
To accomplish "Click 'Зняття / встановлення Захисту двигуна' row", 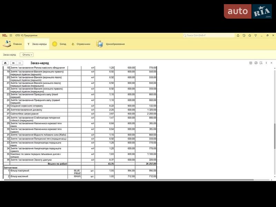I will 80,160.
